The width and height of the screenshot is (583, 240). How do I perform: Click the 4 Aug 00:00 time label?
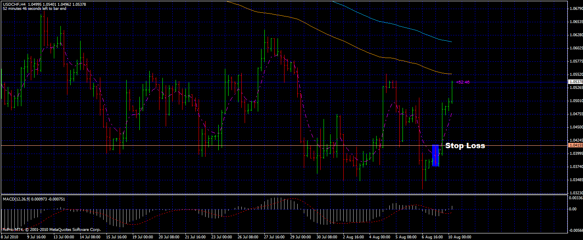(379, 237)
